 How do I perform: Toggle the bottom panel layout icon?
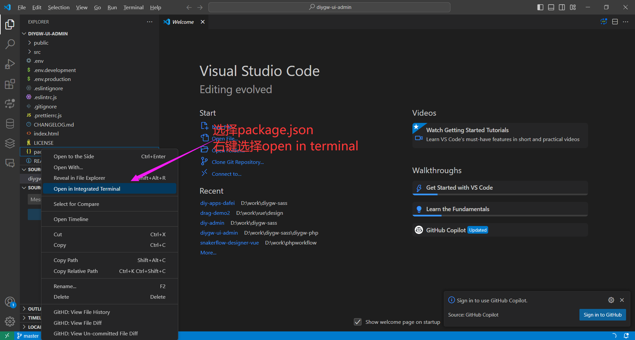click(x=551, y=7)
